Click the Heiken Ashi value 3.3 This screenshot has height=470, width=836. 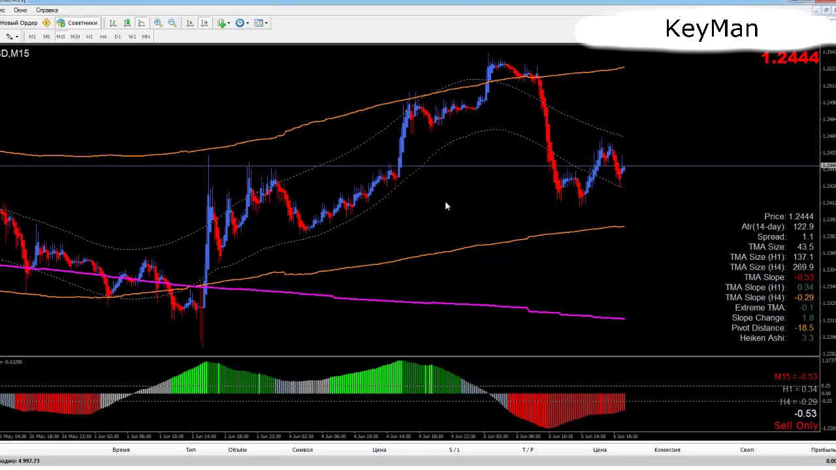(808, 338)
